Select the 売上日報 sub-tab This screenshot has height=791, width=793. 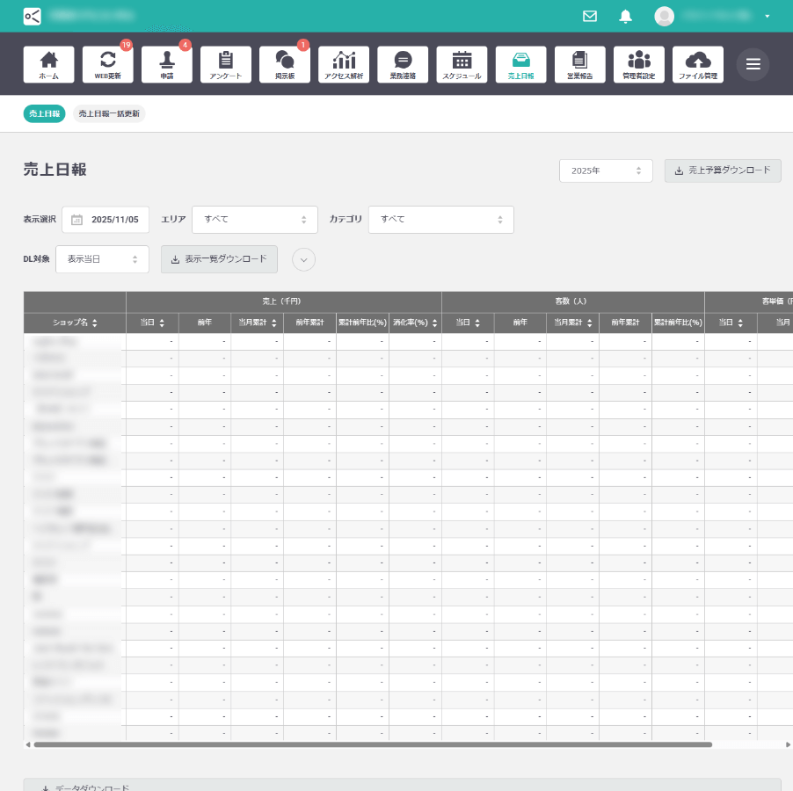tap(44, 114)
